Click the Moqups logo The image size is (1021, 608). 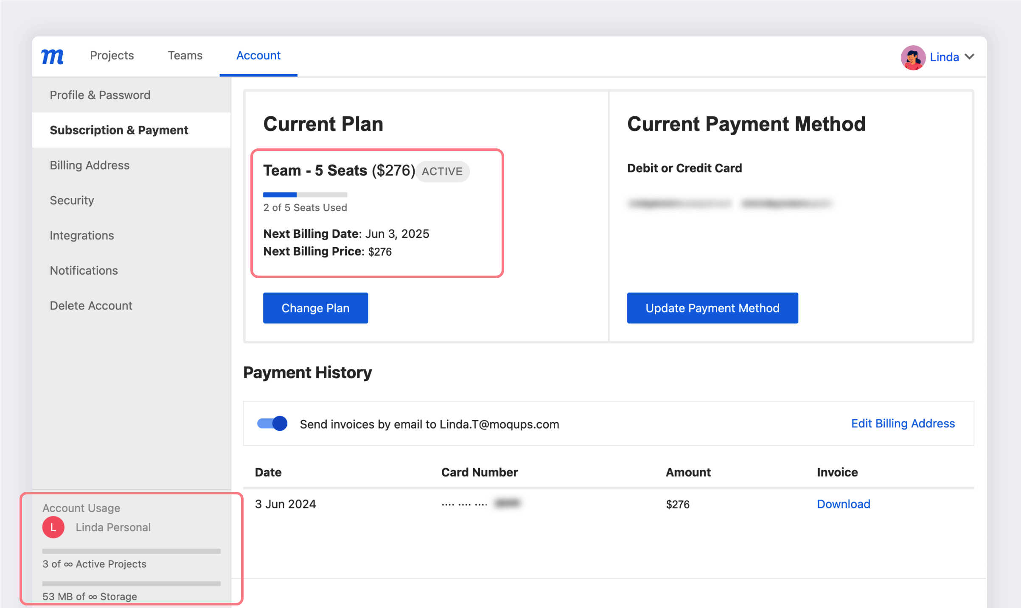coord(53,56)
